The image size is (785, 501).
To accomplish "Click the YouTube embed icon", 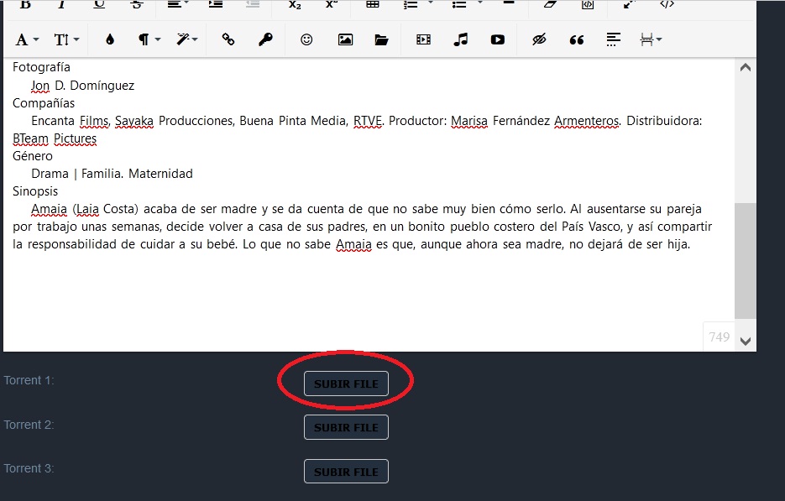I will pyautogui.click(x=498, y=39).
